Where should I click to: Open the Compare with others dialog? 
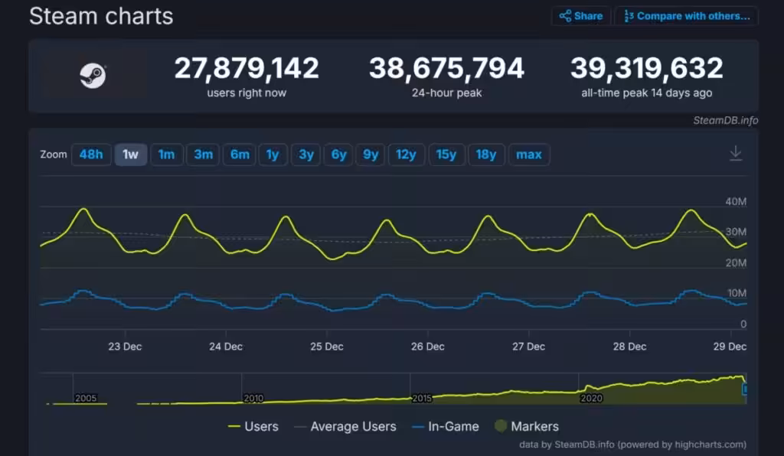coord(685,15)
